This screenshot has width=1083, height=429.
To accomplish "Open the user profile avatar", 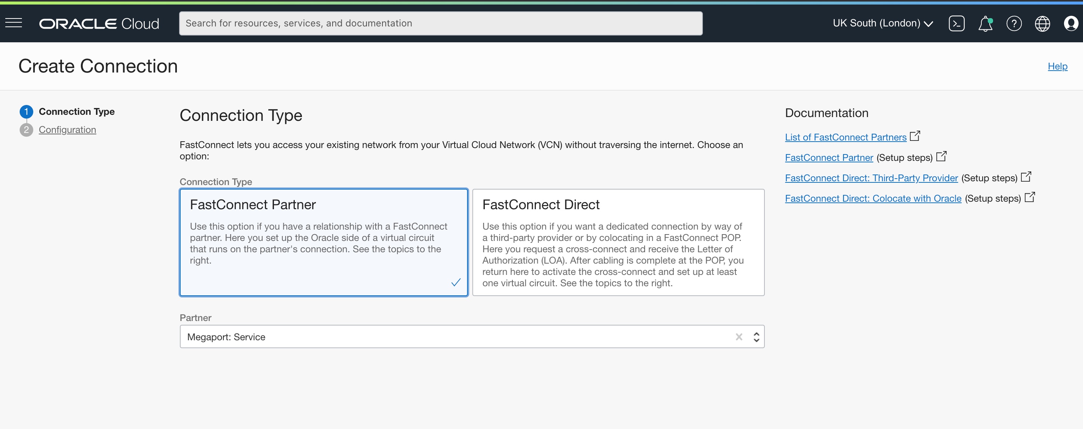I will click(1071, 23).
